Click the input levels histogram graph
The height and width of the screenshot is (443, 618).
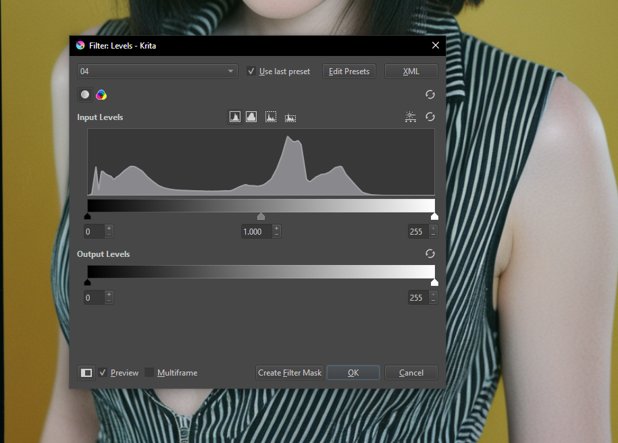click(261, 162)
